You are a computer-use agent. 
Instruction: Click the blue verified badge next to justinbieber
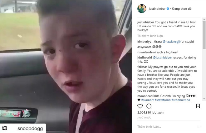168,9
